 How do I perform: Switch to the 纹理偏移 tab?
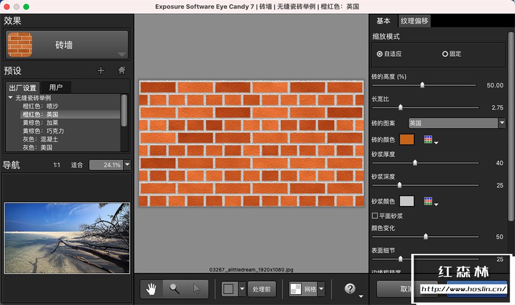click(414, 21)
